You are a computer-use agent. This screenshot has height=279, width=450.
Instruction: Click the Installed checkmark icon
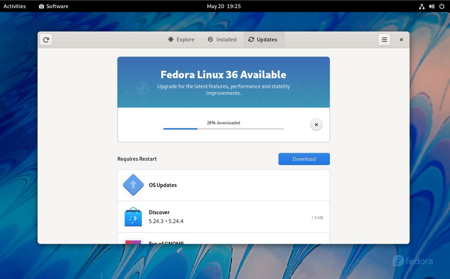pos(211,39)
